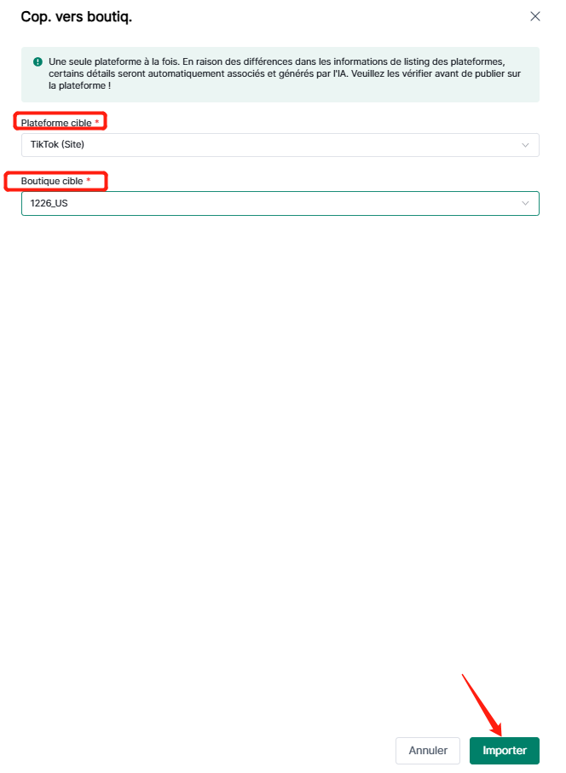This screenshot has height=773, width=566.
Task: Click the "la plateforme !" line in the notice
Action: tap(79, 86)
